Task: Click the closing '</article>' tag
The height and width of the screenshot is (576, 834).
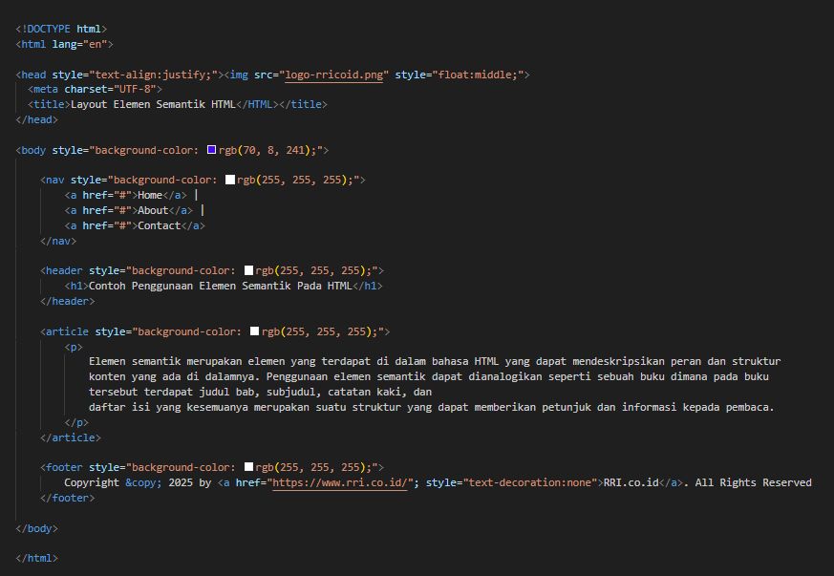Action: tap(70, 437)
